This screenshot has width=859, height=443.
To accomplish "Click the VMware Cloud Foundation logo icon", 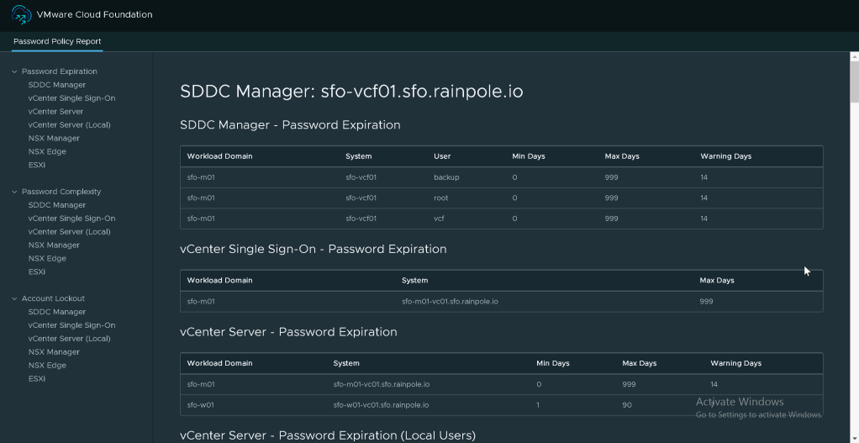I will (22, 15).
